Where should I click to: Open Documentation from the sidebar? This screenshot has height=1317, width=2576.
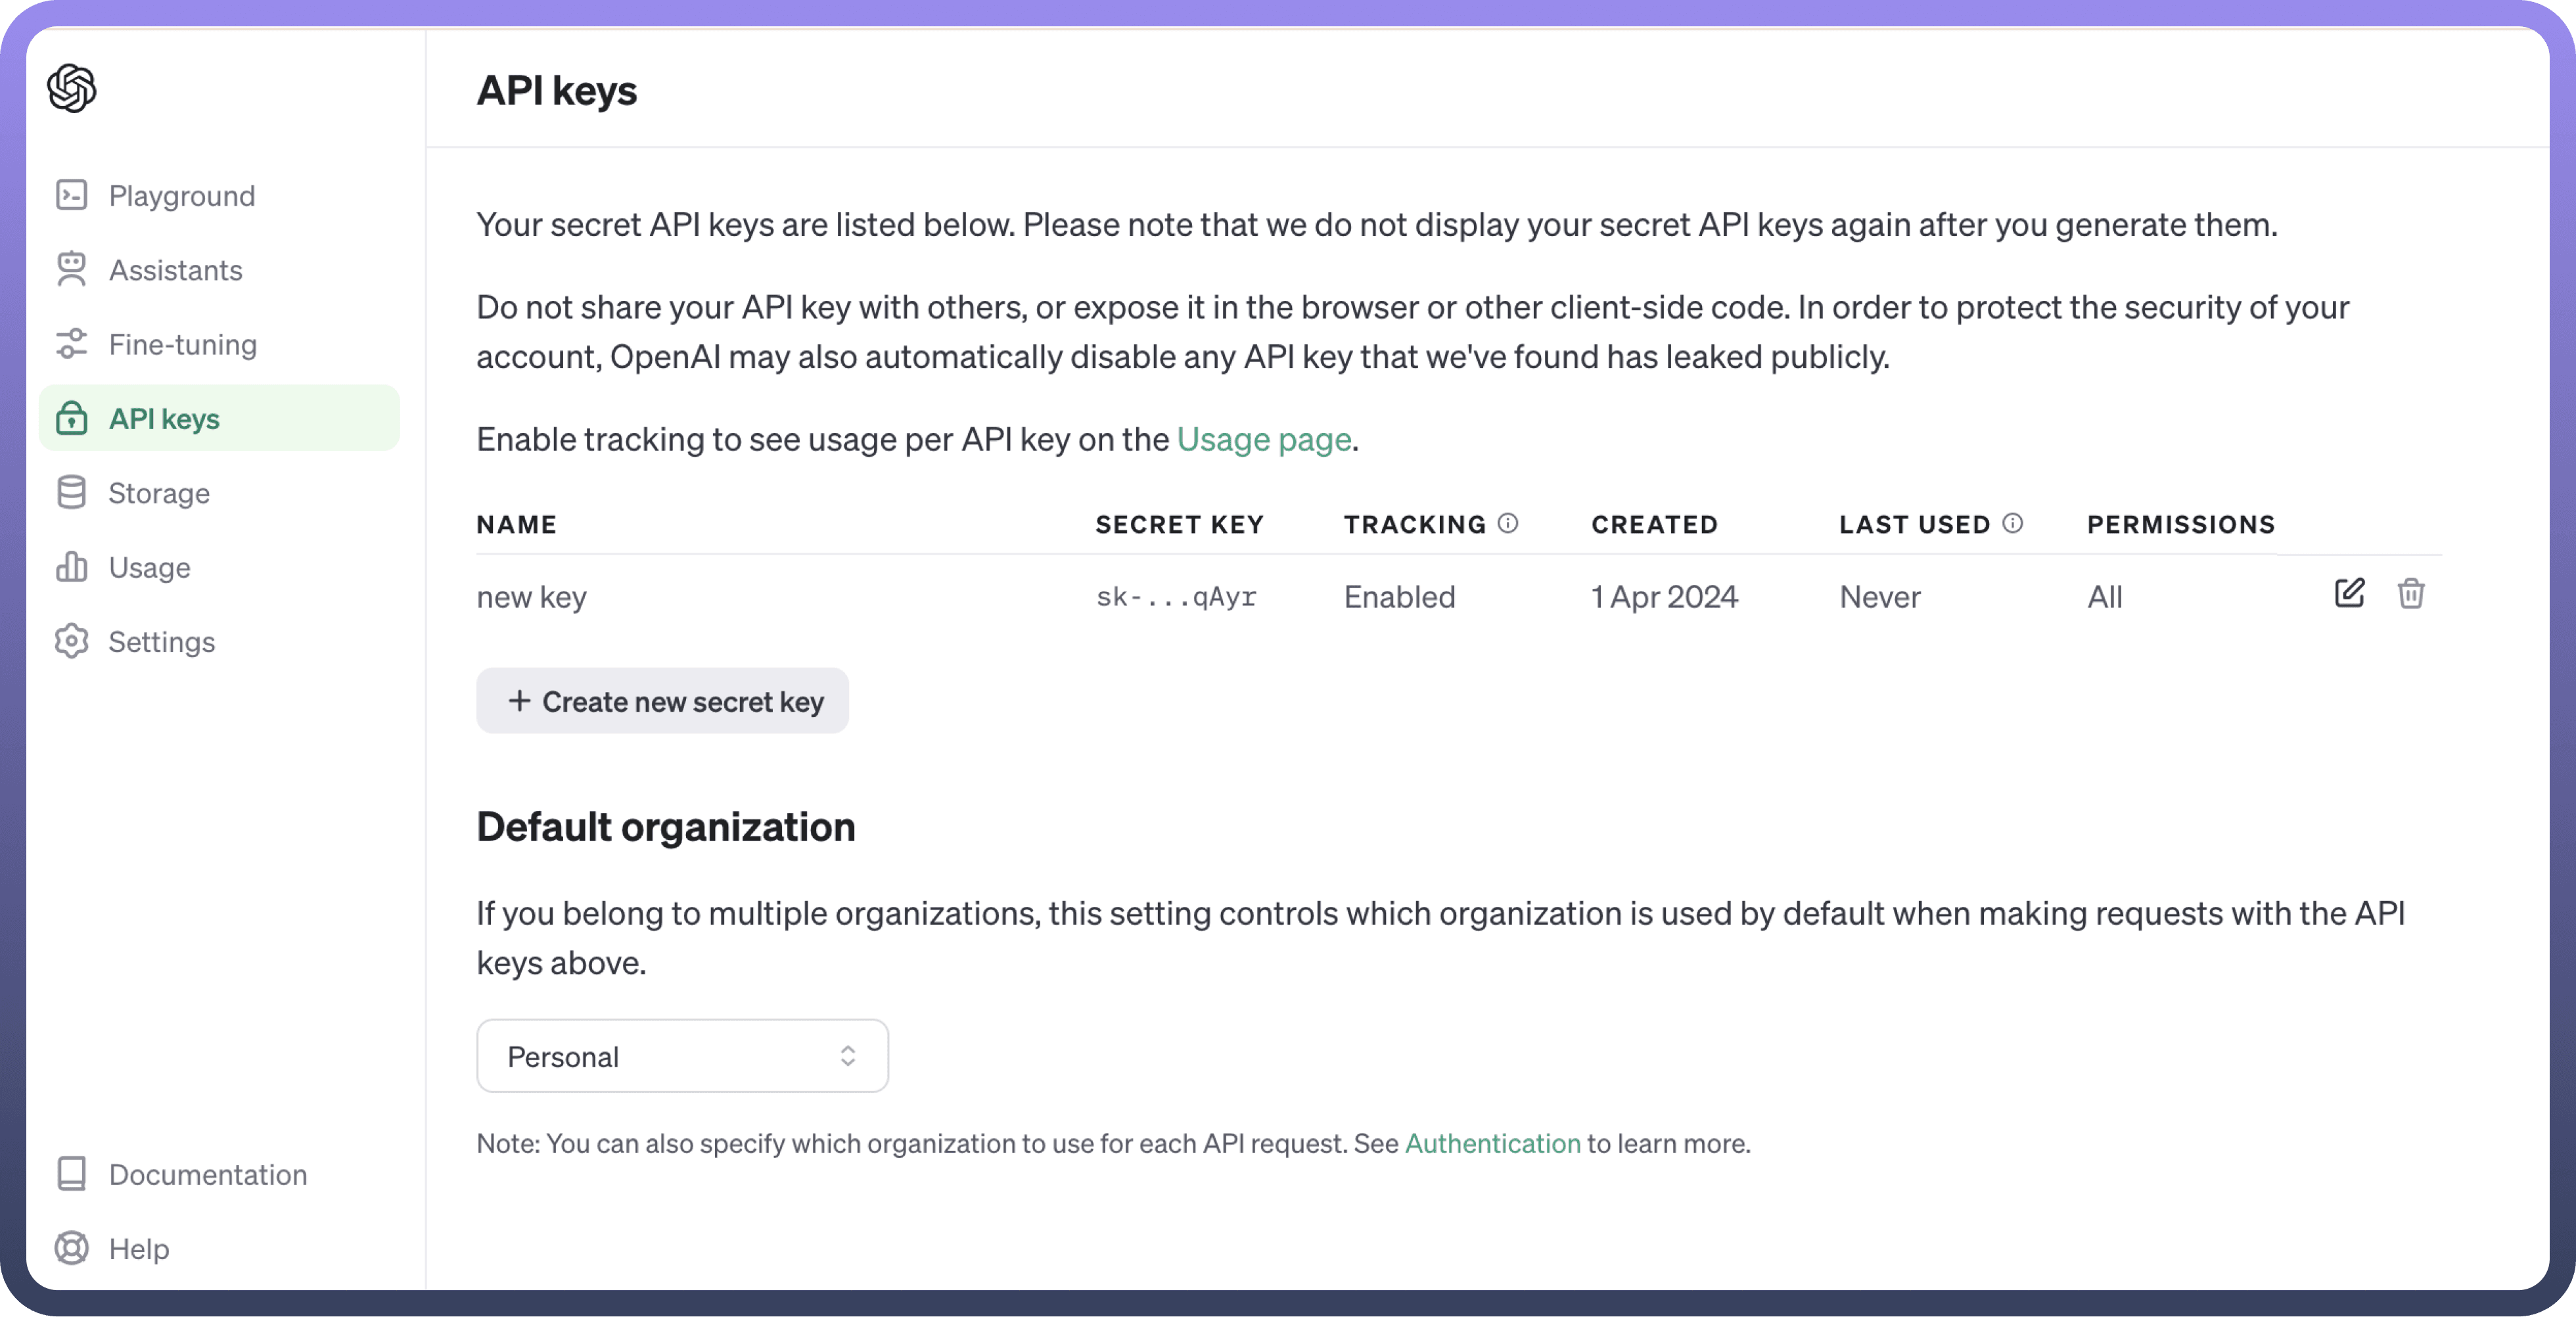tap(207, 1174)
